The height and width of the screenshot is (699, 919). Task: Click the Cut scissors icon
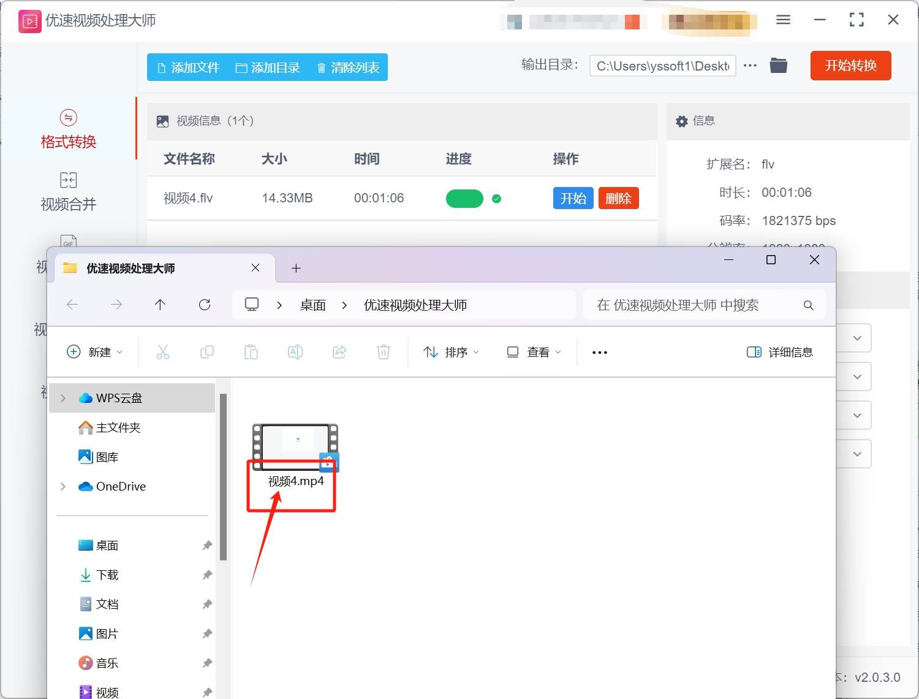(163, 352)
